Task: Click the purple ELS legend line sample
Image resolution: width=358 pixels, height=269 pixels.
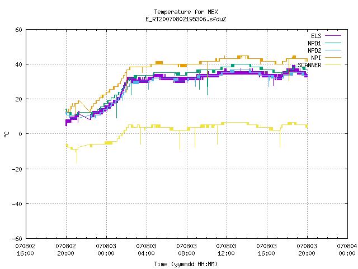Action: pyautogui.click(x=333, y=36)
